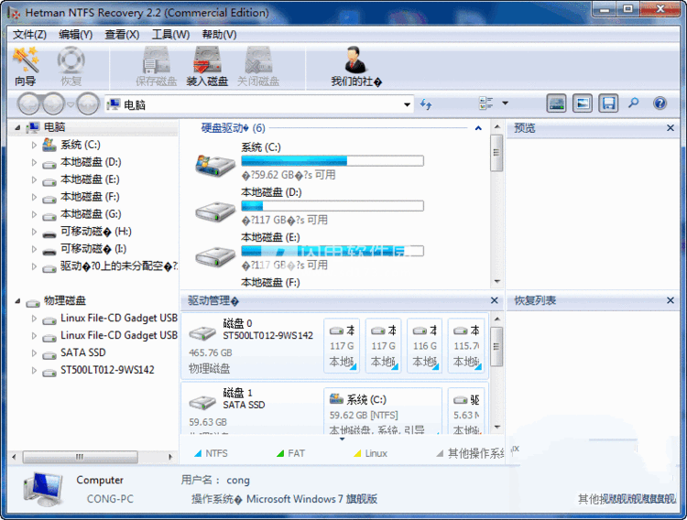This screenshot has width=687, height=520.
Task: Select 系统 (C:) drive icon in main list
Action: (215, 165)
